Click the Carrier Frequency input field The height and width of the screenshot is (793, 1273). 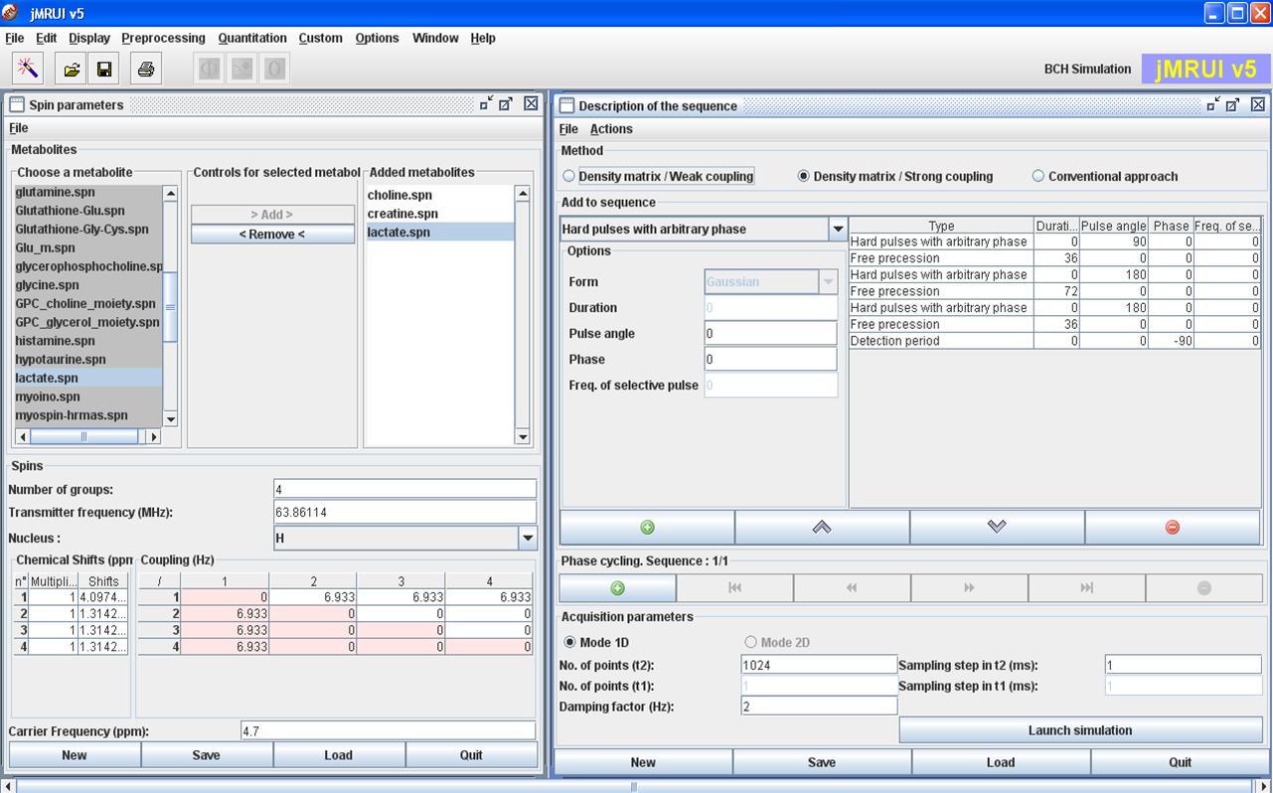point(389,730)
